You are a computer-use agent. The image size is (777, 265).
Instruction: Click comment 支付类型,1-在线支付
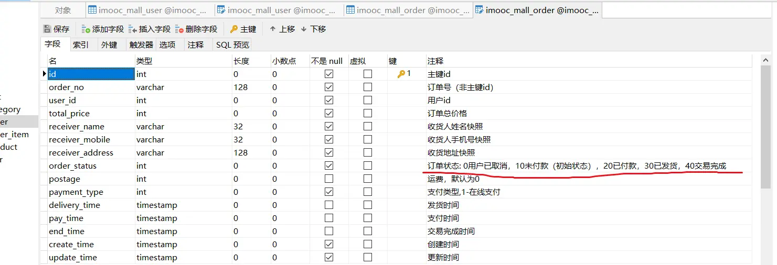[464, 192]
